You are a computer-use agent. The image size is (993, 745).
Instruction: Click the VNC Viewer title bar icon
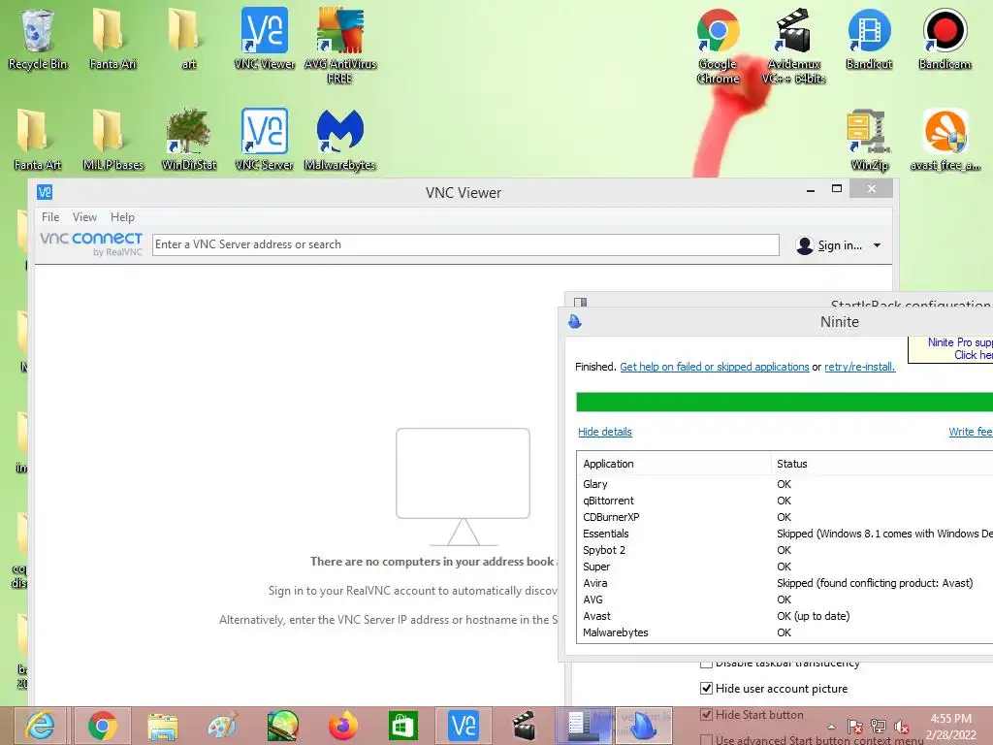coord(45,192)
